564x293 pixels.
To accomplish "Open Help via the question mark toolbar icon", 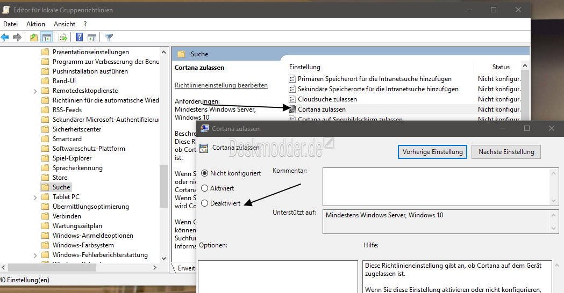I will pos(80,38).
